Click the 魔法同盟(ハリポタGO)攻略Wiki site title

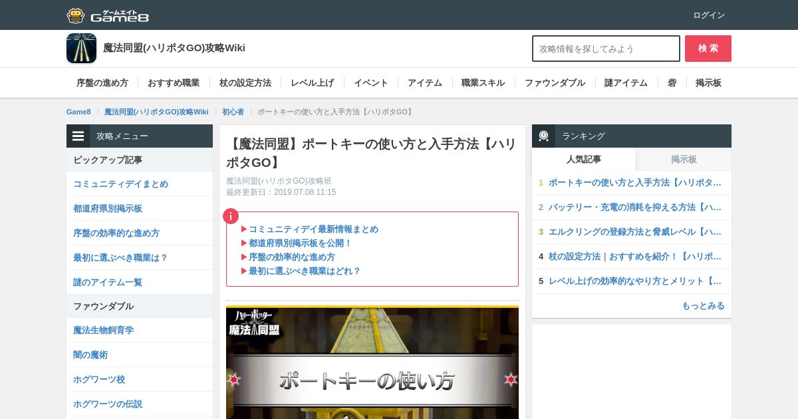pyautogui.click(x=174, y=48)
